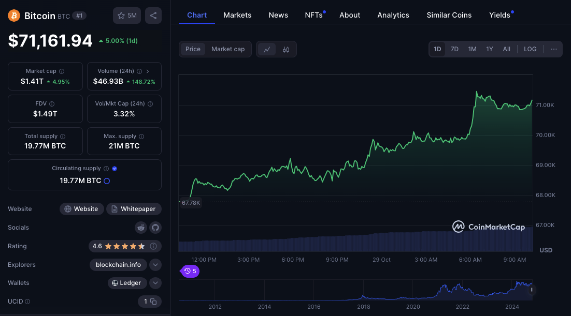Set chart range to 1M
This screenshot has height=316, width=571.
click(x=473, y=49)
